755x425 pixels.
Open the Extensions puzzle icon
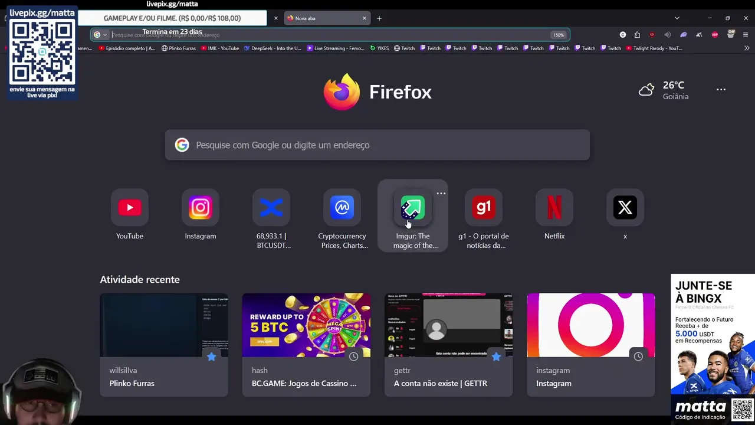[637, 35]
